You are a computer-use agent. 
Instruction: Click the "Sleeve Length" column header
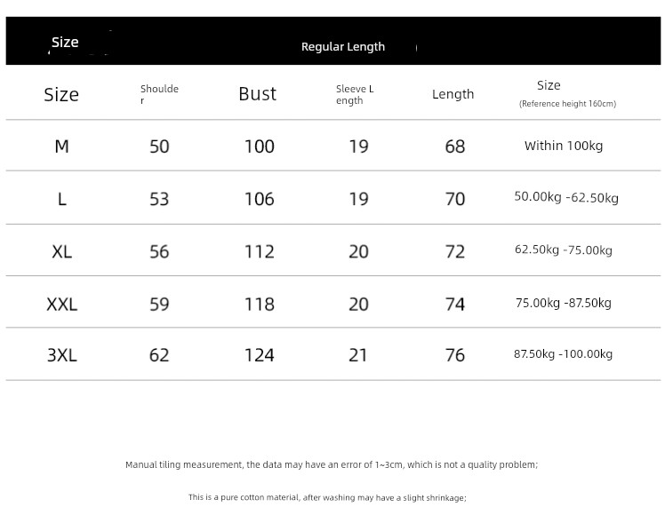pos(355,94)
